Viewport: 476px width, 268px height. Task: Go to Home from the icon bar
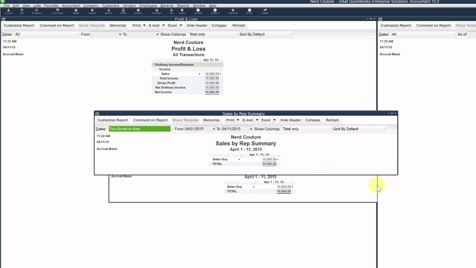coord(22,11)
